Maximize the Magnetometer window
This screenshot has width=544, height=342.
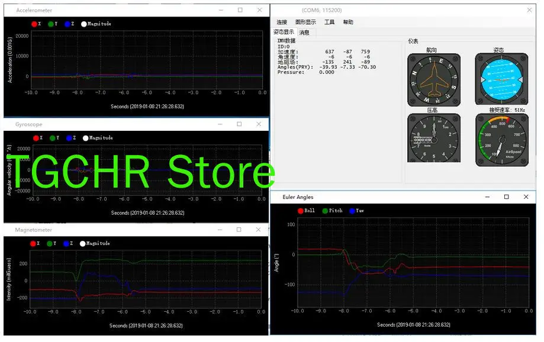(239, 230)
